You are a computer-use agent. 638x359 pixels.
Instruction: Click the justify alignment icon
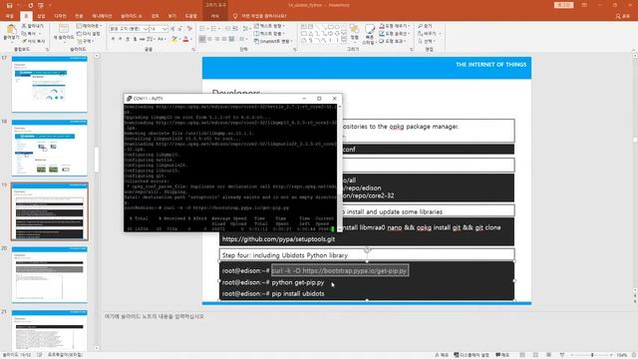(x=223, y=39)
